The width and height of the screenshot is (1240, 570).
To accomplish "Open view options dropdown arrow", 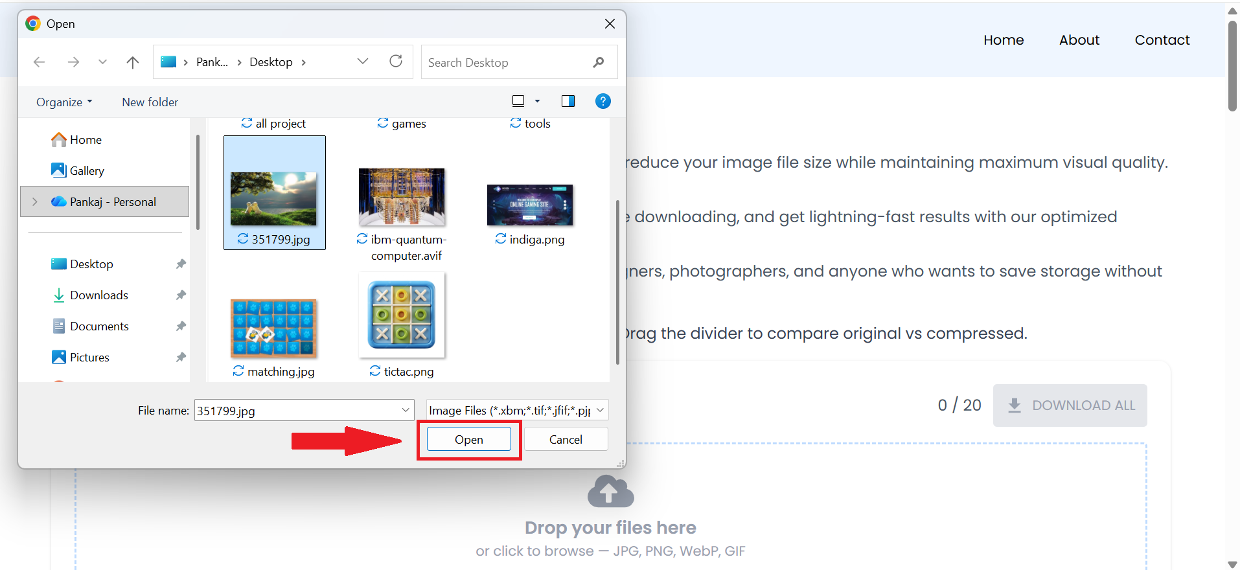I will (x=537, y=101).
